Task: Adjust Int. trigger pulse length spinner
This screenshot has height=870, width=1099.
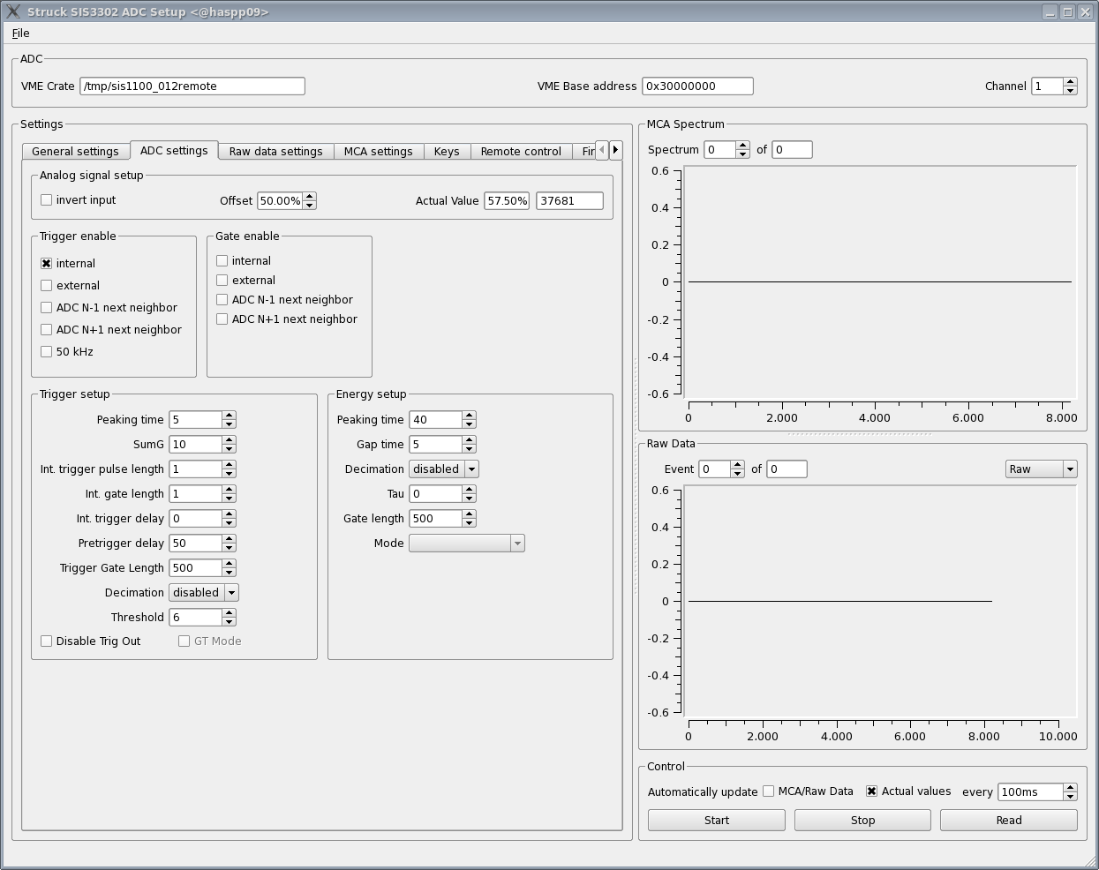Action: pyautogui.click(x=229, y=469)
